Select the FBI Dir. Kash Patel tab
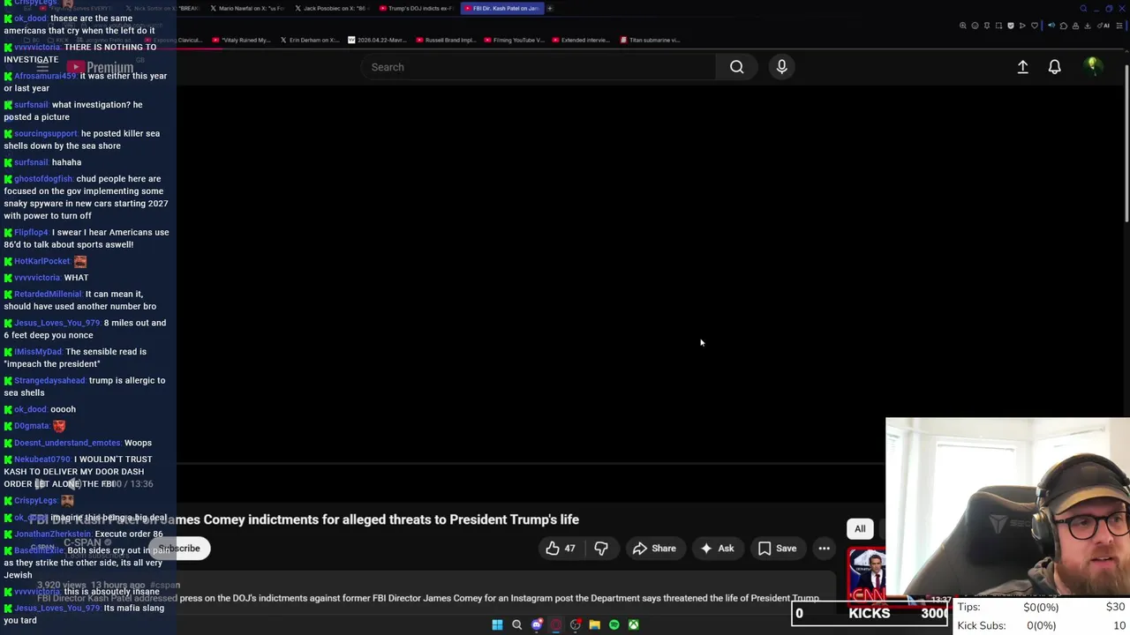 tap(501, 8)
